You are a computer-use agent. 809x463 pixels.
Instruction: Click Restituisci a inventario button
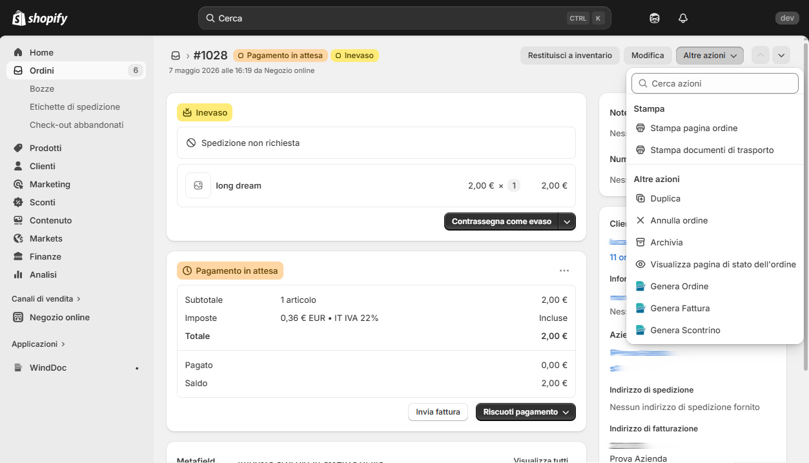point(570,56)
